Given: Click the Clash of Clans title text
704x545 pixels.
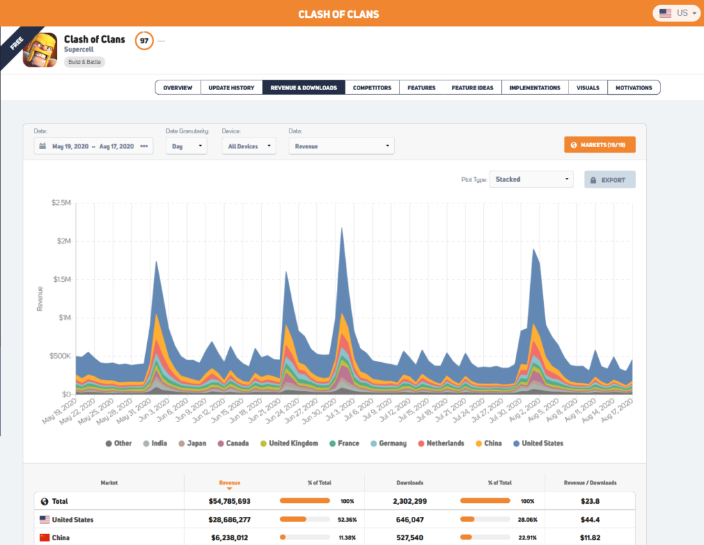Looking at the screenshot, I should pyautogui.click(x=95, y=39).
